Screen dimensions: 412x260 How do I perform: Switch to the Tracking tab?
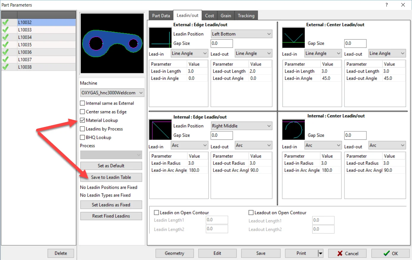246,16
